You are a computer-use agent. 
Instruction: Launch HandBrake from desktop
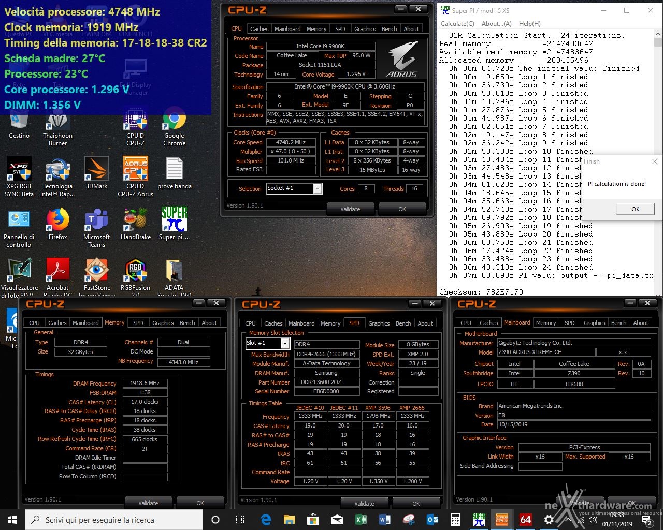136,225
